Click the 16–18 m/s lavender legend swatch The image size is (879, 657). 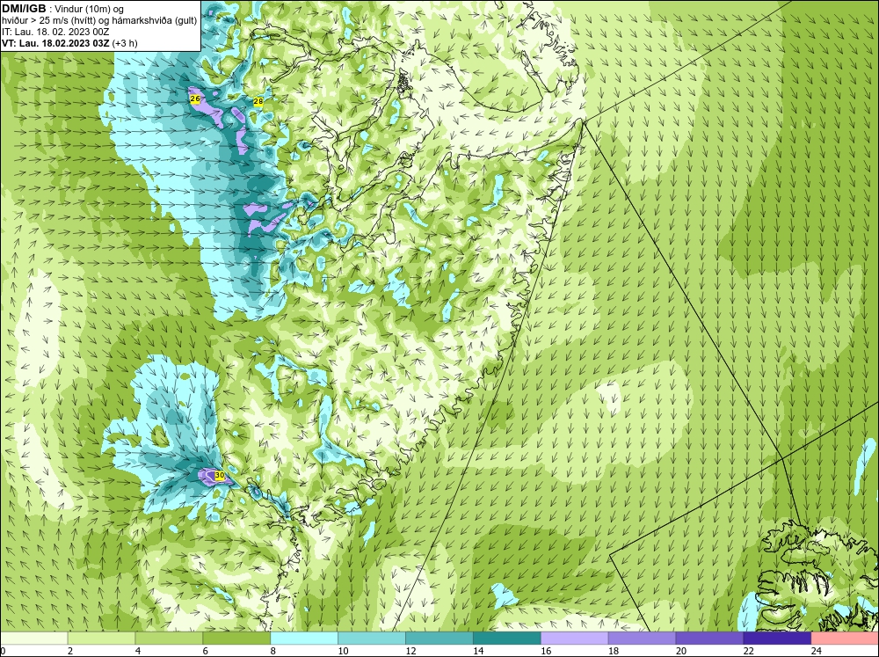click(575, 639)
